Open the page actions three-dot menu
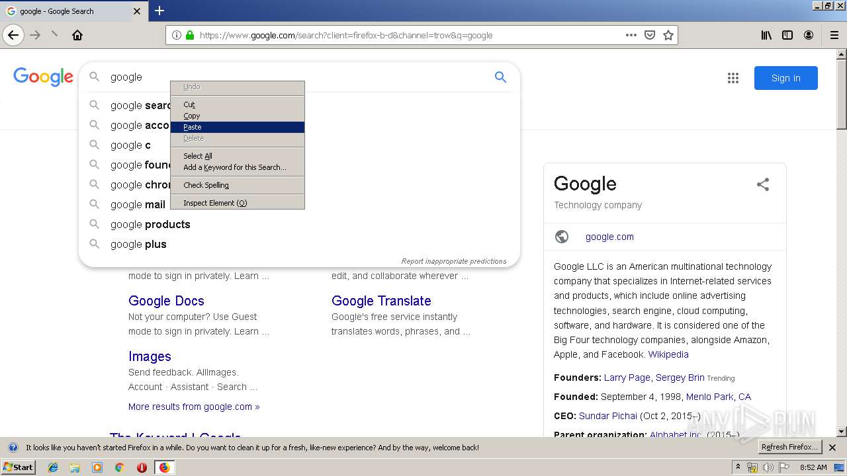This screenshot has width=847, height=476. 631,35
